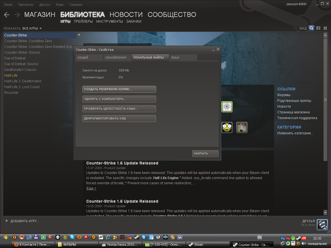Launch Skype from quick launch
The width and height of the screenshot is (331, 248).
coord(72,237)
